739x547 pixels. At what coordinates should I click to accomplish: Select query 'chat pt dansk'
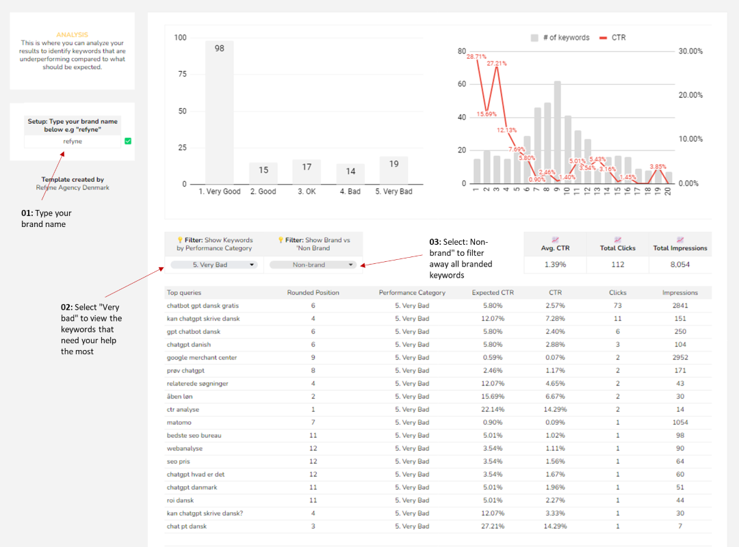click(x=187, y=526)
